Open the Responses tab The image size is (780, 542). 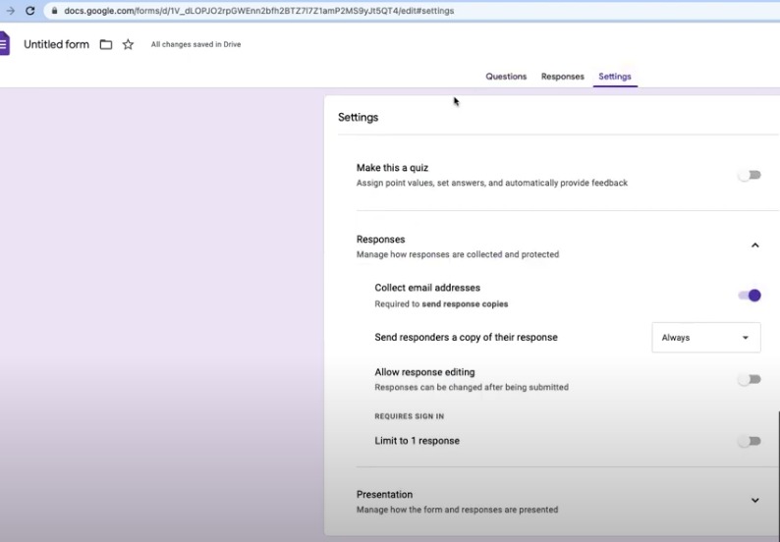click(562, 77)
